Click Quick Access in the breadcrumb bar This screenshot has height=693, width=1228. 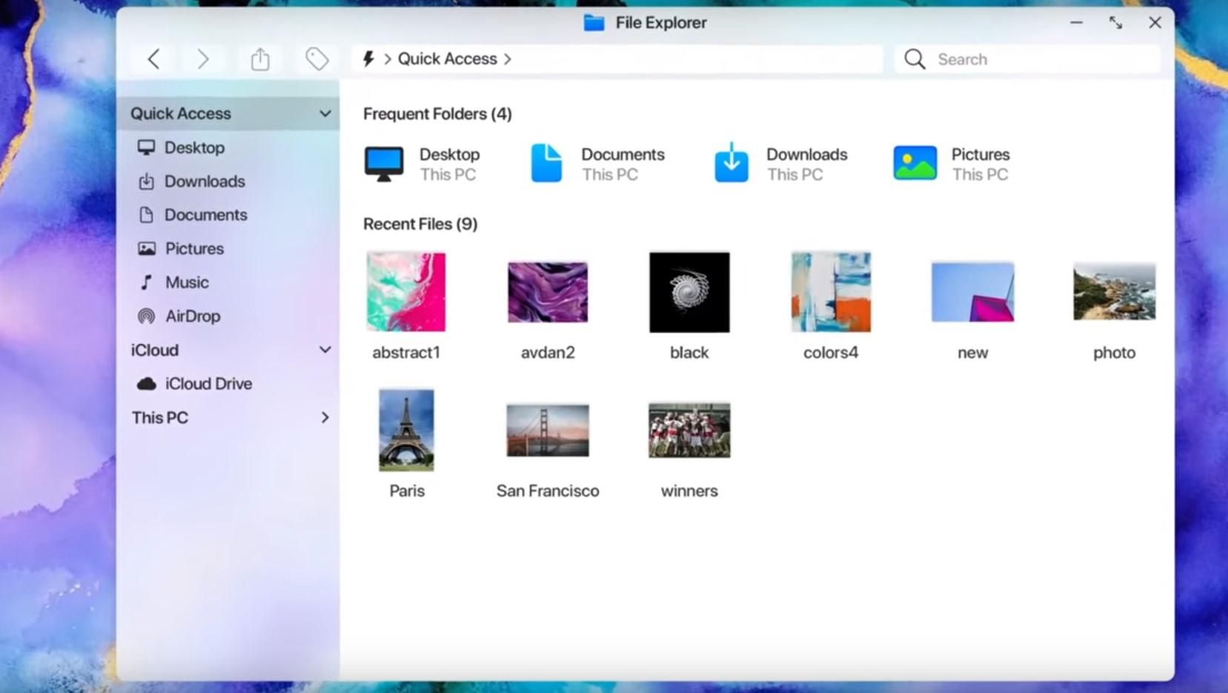(447, 59)
